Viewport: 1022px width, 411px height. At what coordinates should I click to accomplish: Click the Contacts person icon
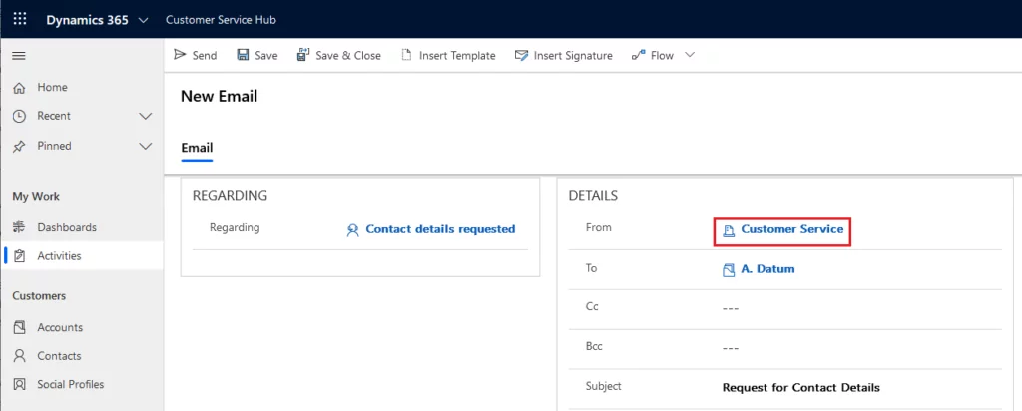point(20,356)
